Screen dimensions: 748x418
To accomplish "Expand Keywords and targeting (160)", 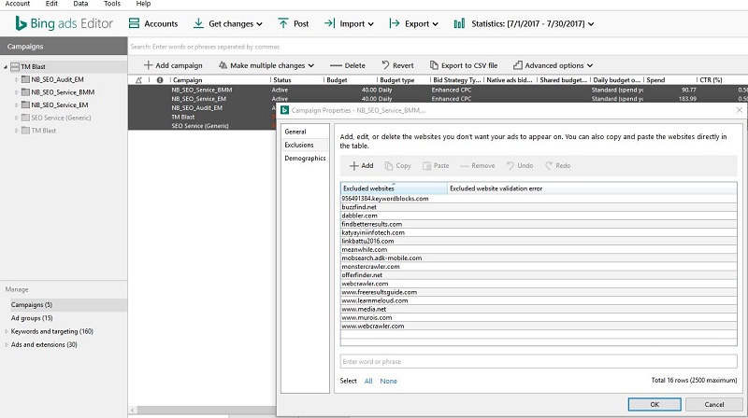I will pos(7,331).
